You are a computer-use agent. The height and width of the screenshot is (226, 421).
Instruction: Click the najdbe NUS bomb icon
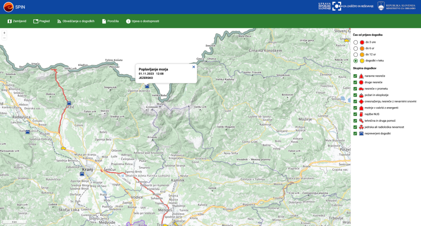(361, 114)
